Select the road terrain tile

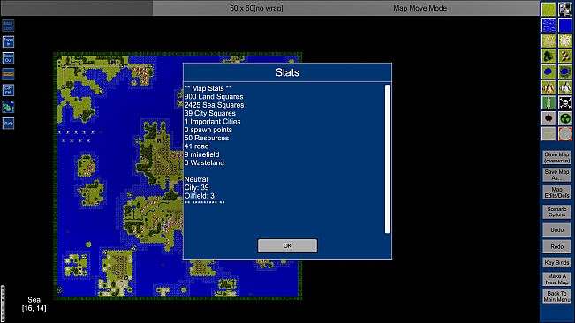[x=549, y=103]
